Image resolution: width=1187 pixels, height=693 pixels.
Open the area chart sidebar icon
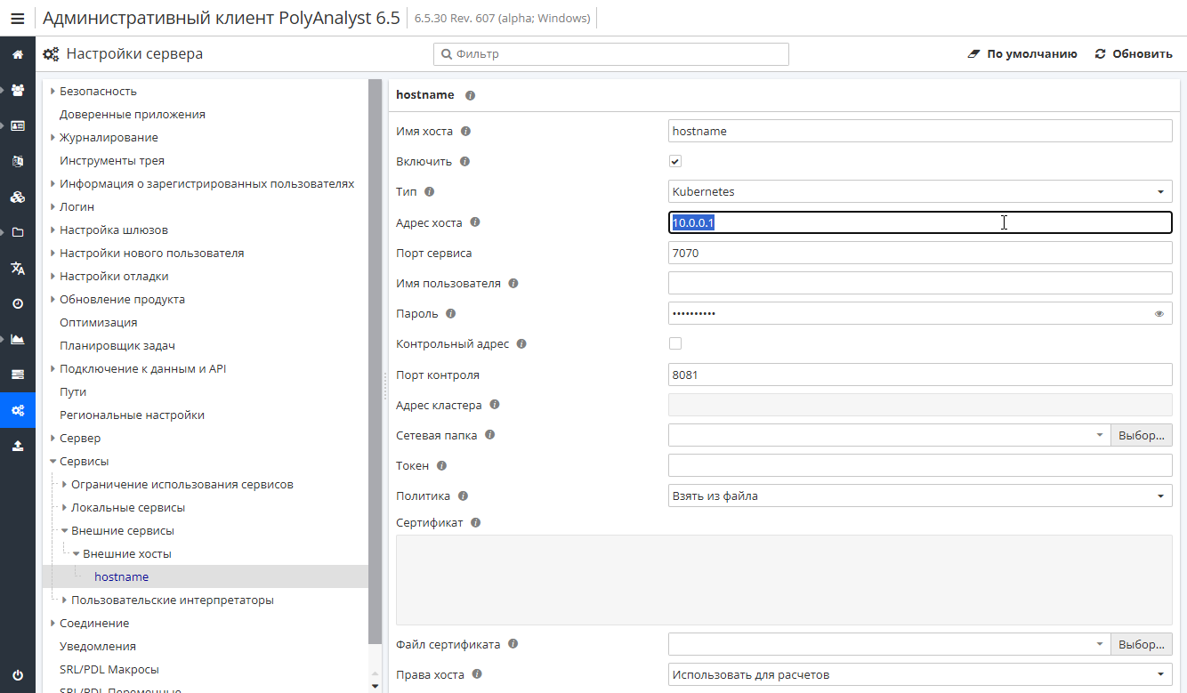point(18,339)
